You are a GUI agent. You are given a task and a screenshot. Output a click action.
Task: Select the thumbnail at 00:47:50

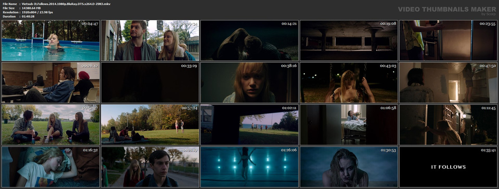448,83
